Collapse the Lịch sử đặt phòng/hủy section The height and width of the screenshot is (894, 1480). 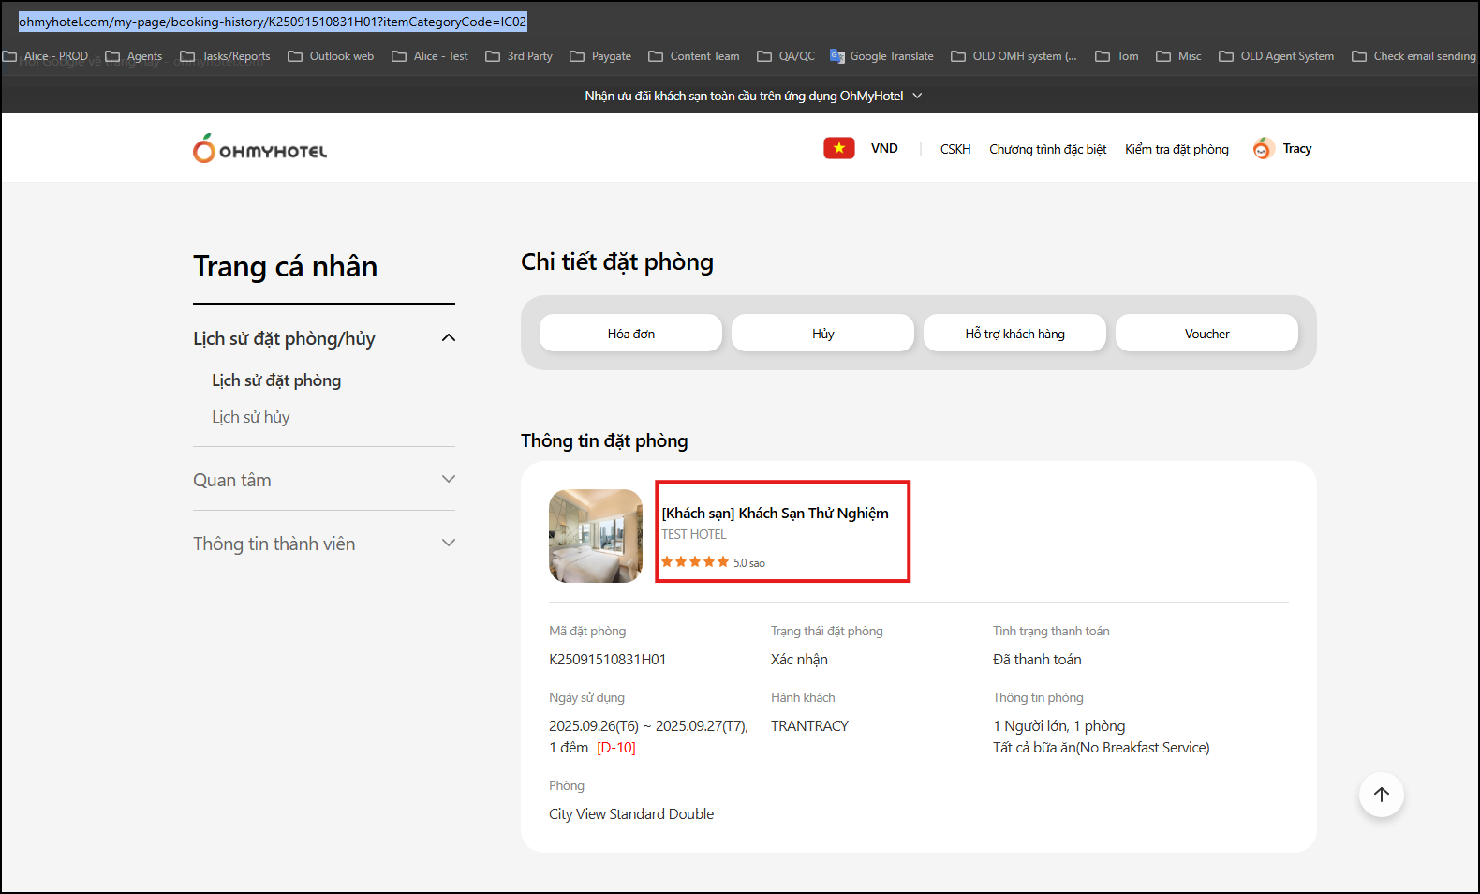coord(449,338)
